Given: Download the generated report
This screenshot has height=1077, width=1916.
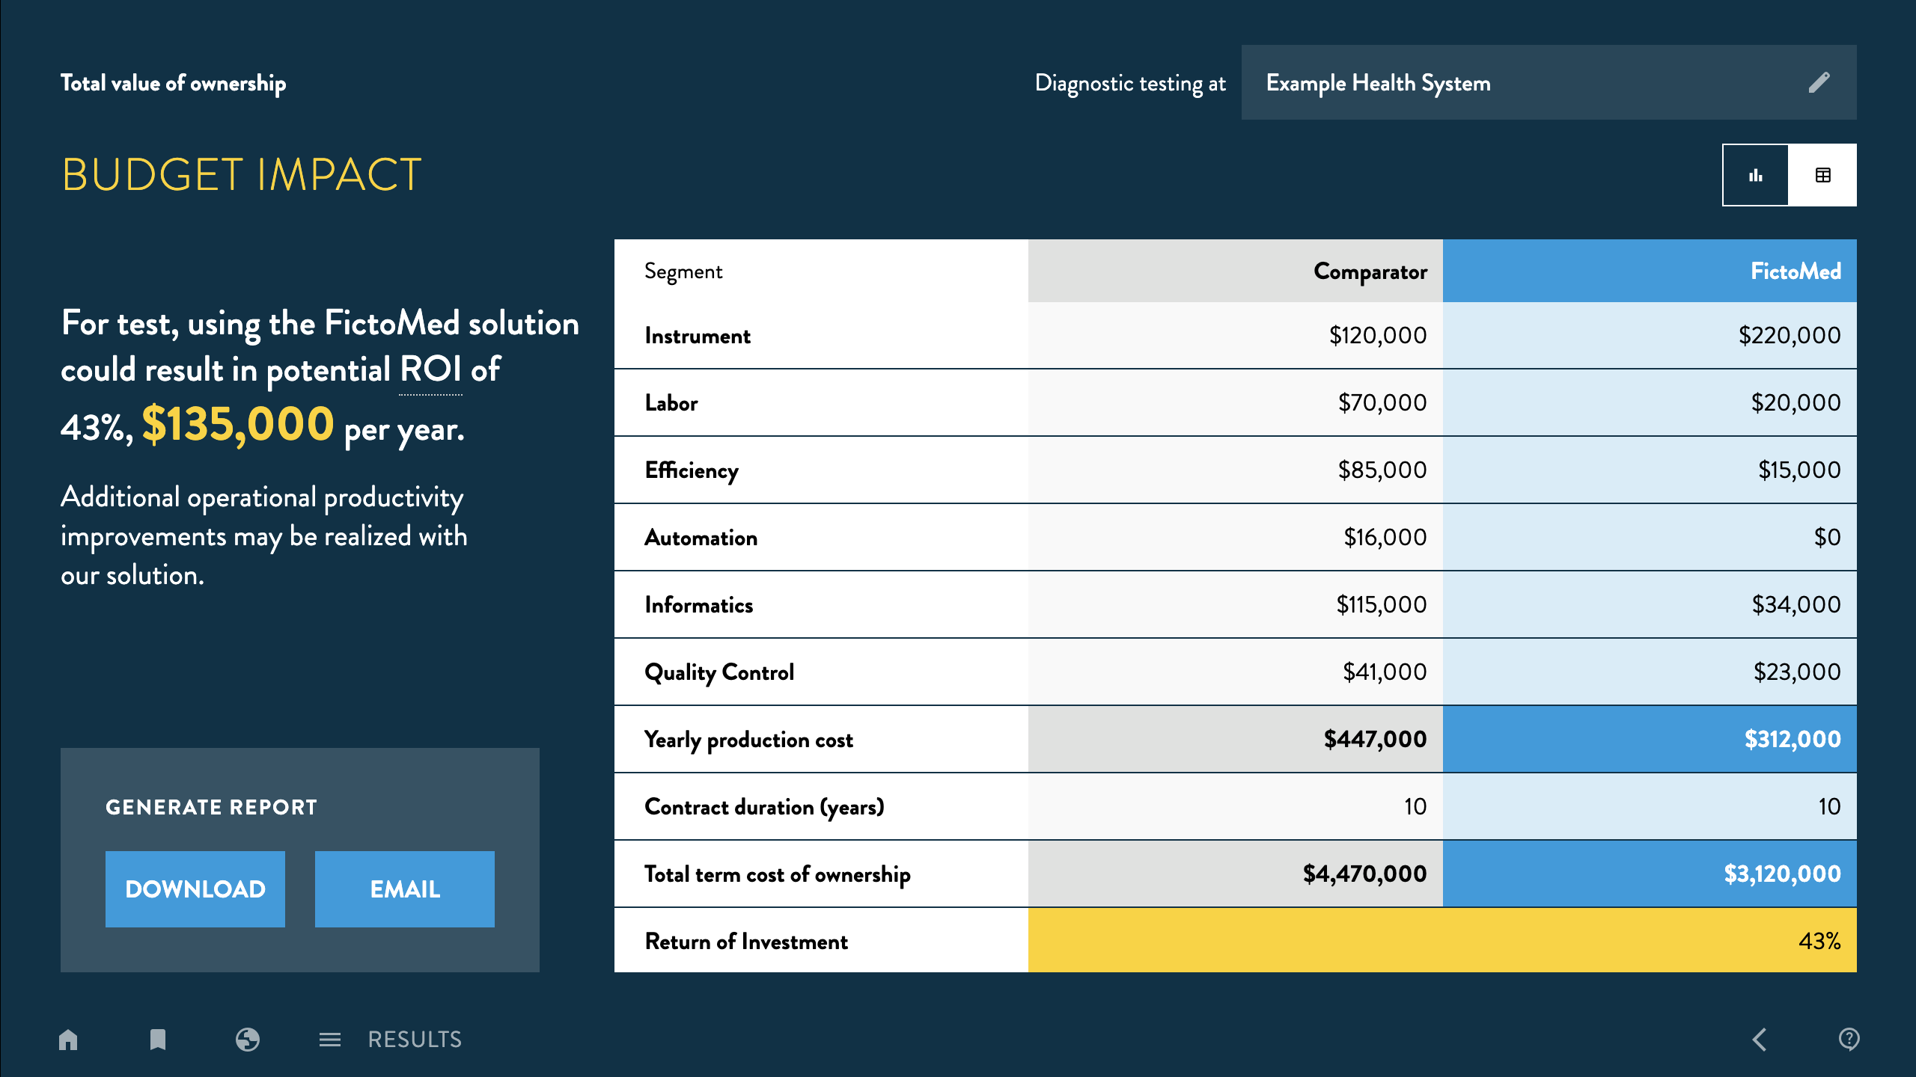Looking at the screenshot, I should pyautogui.click(x=195, y=889).
